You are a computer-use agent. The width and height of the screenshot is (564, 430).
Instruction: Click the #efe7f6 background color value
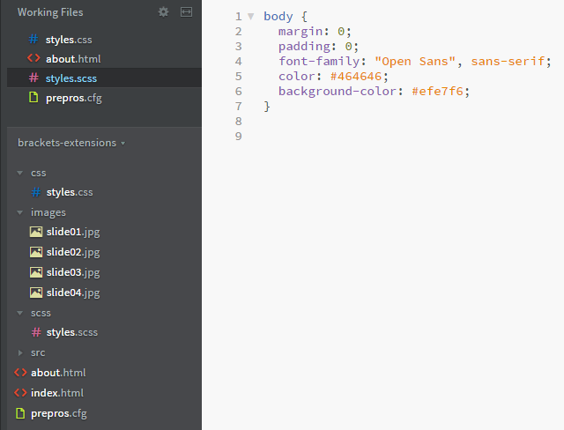[x=440, y=91]
